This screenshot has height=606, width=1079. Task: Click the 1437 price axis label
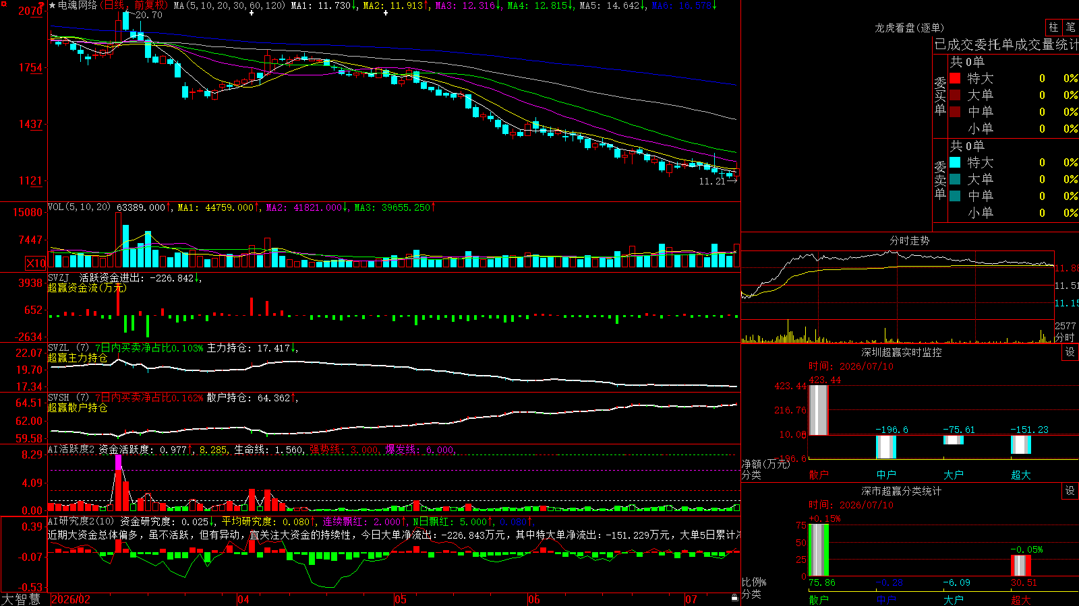[x=30, y=124]
